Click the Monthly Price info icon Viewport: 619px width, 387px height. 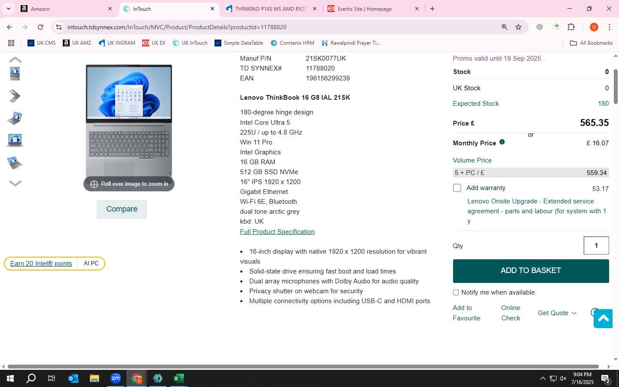502,142
